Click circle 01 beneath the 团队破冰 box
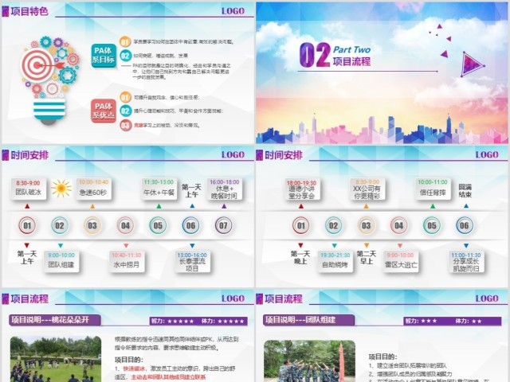This screenshot has height=382, width=510. tap(27, 225)
